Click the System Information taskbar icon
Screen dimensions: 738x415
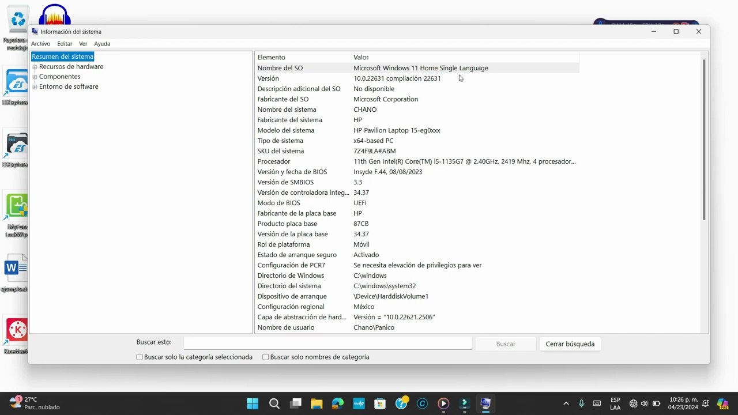(x=485, y=403)
